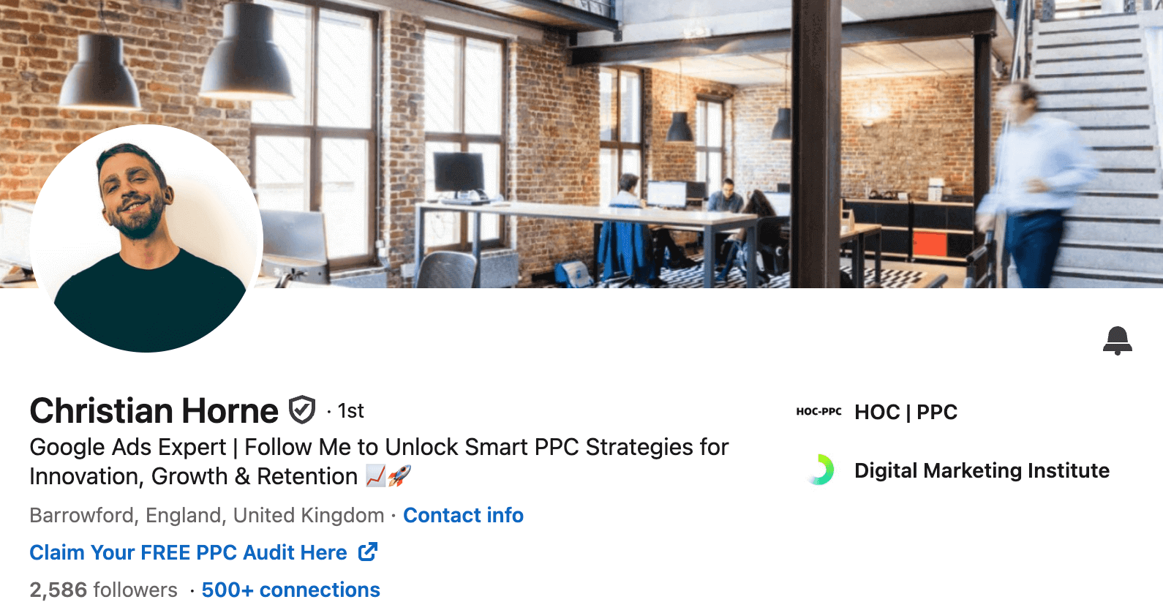View the 500+ connections list
Viewport: 1163px width, 613px height.
point(290,590)
